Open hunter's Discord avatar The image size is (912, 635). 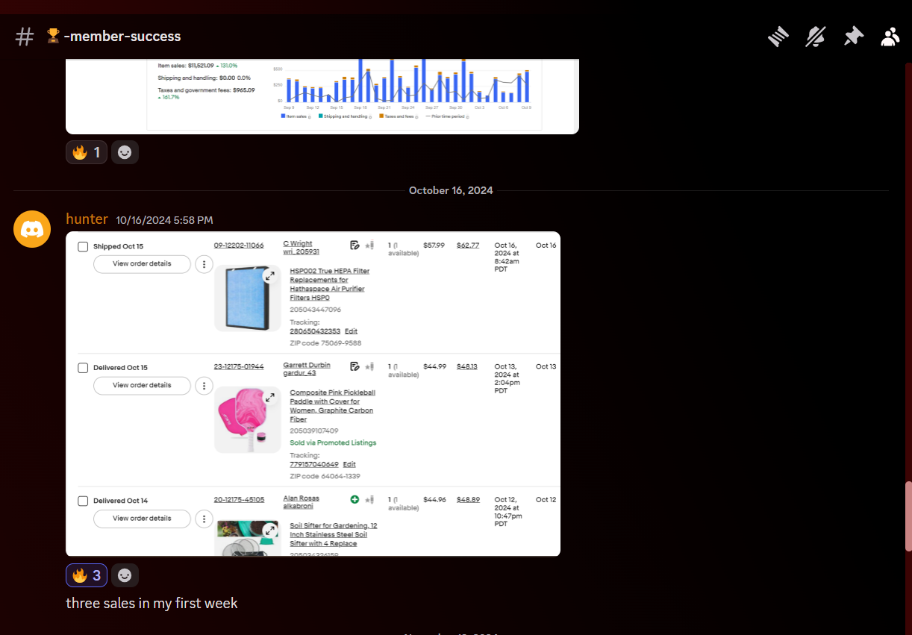(32, 229)
